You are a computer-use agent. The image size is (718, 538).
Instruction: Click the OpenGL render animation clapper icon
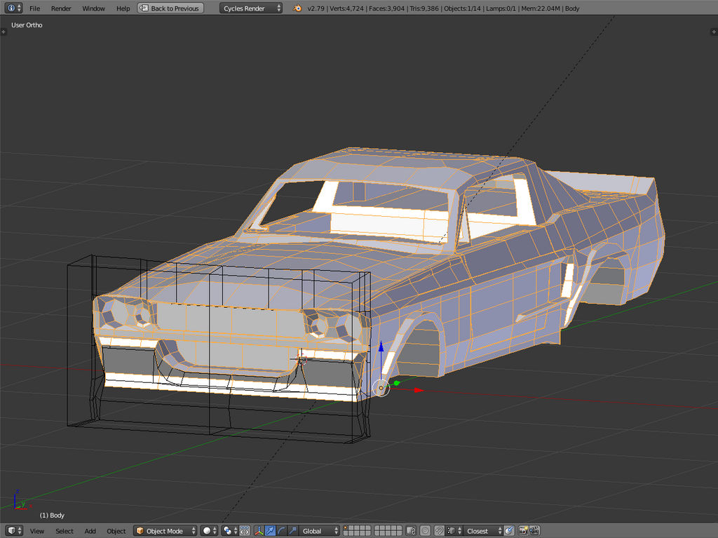pos(534,531)
